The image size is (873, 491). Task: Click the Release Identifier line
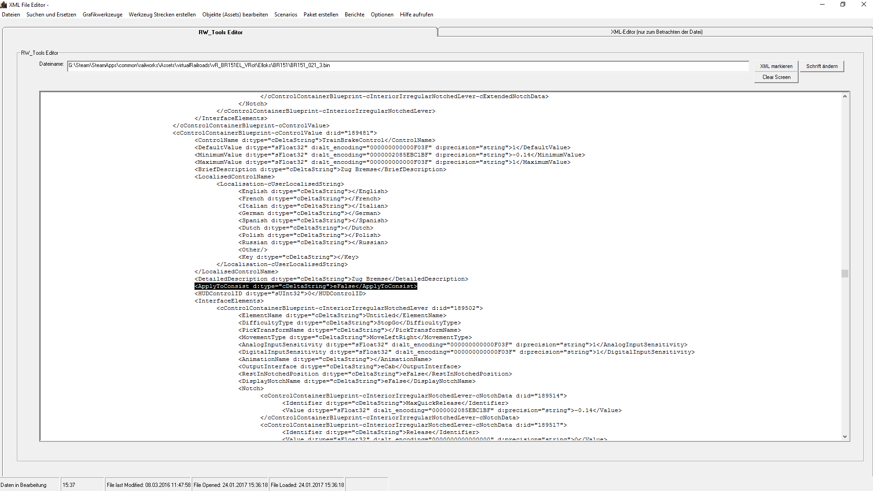click(x=381, y=432)
